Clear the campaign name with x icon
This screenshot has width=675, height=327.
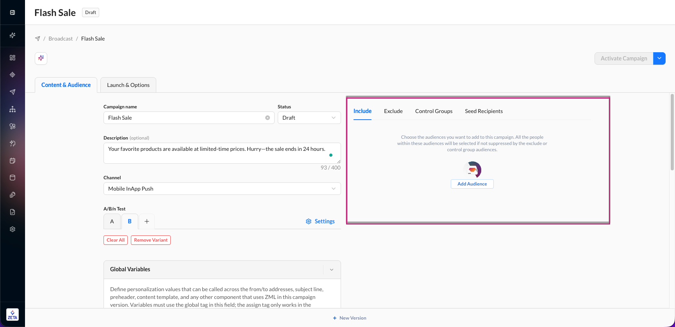[x=268, y=118]
